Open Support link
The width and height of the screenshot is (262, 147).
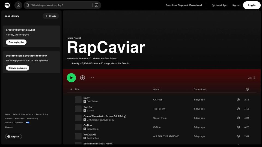(183, 5)
